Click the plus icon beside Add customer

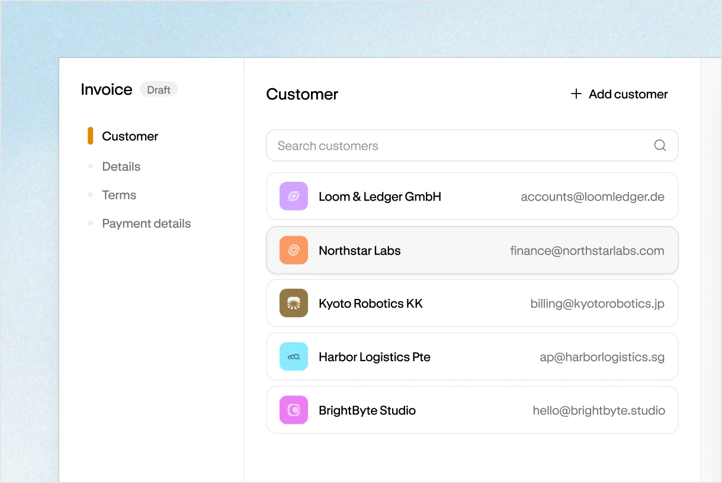point(576,94)
